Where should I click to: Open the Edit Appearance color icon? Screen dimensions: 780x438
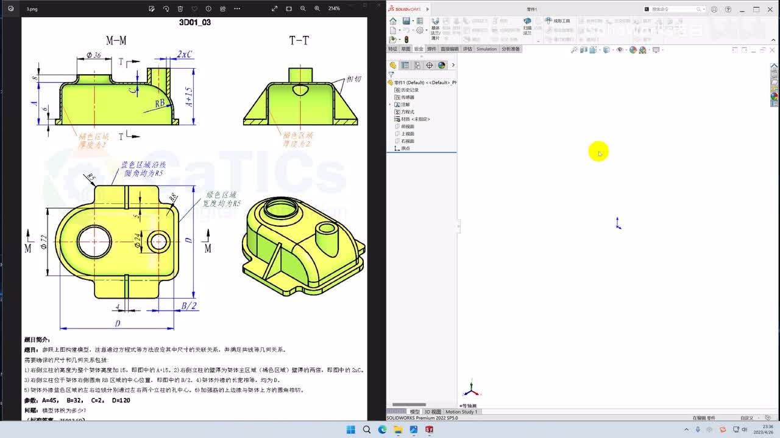point(633,50)
